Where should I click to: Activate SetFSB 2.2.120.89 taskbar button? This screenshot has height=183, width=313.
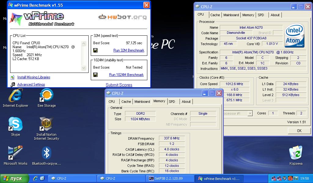pyautogui.click(x=170, y=178)
